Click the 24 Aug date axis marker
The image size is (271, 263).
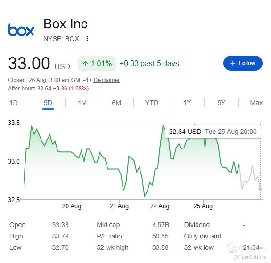coord(160,206)
